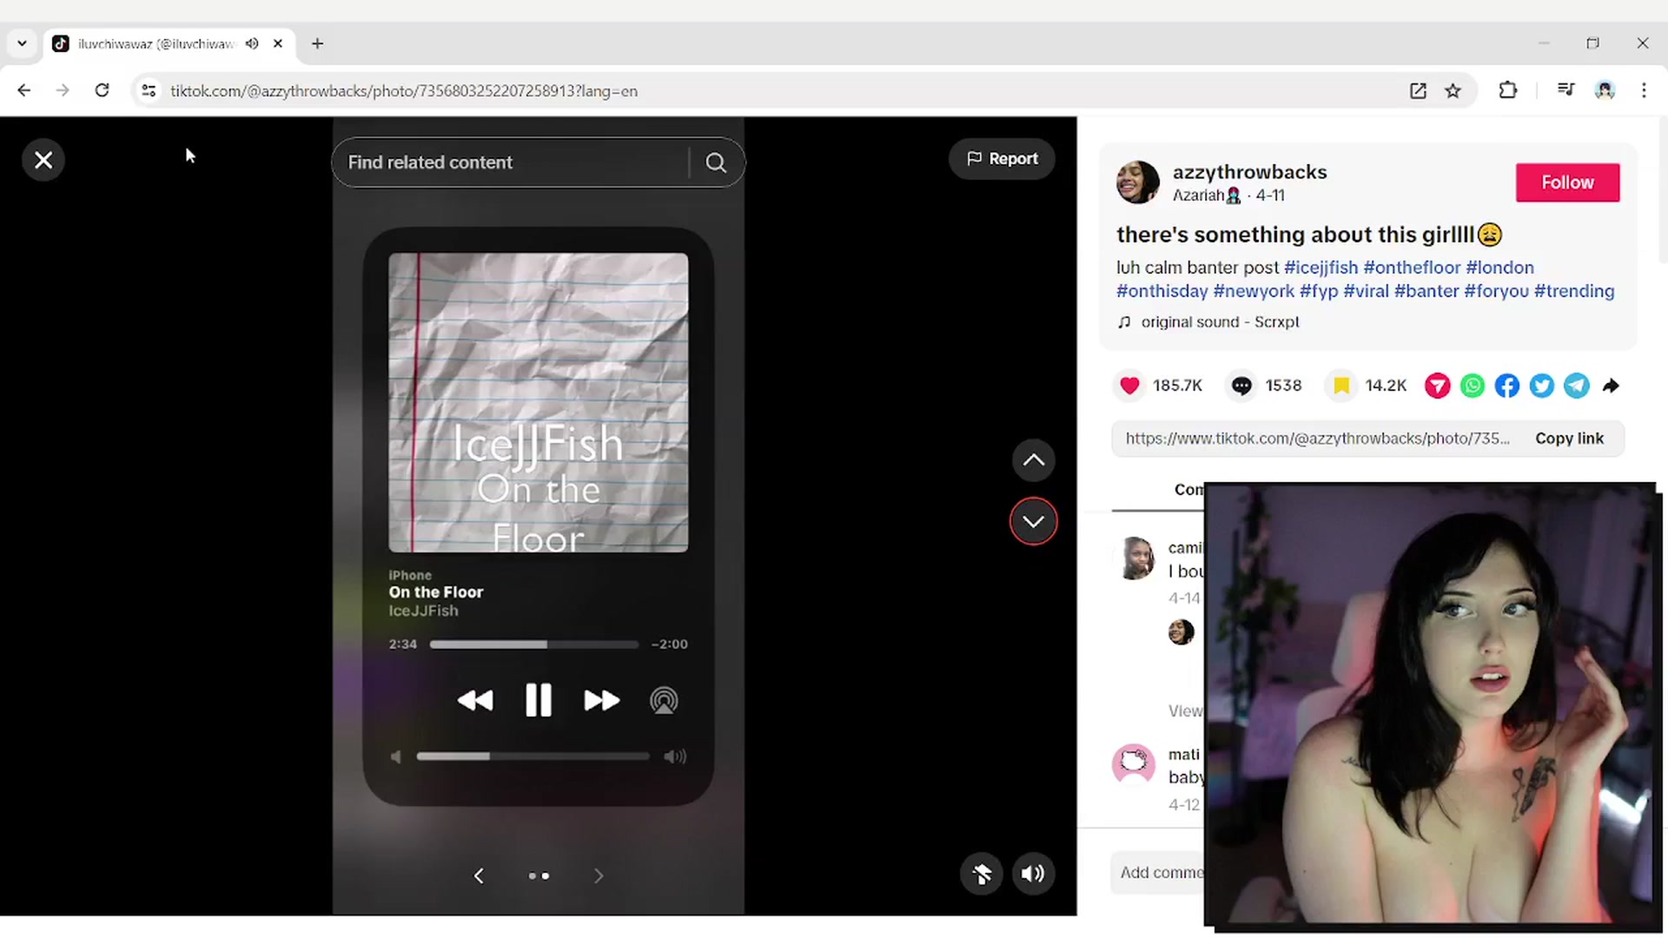Select the iluvchiwawaz browser tab

[x=169, y=43]
